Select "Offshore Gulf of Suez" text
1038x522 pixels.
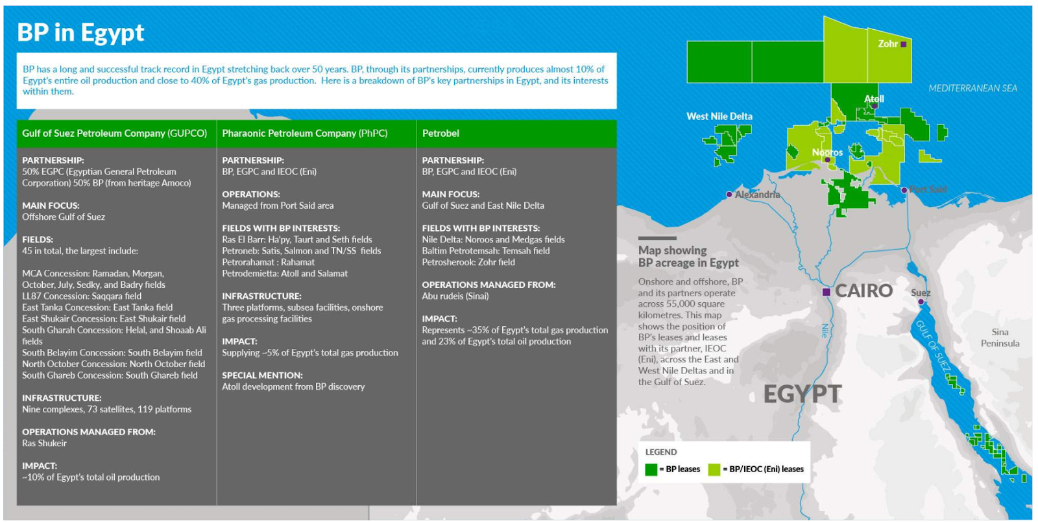tap(64, 217)
